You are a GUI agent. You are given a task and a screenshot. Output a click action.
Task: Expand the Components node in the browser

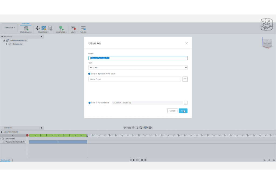(x=6, y=44)
